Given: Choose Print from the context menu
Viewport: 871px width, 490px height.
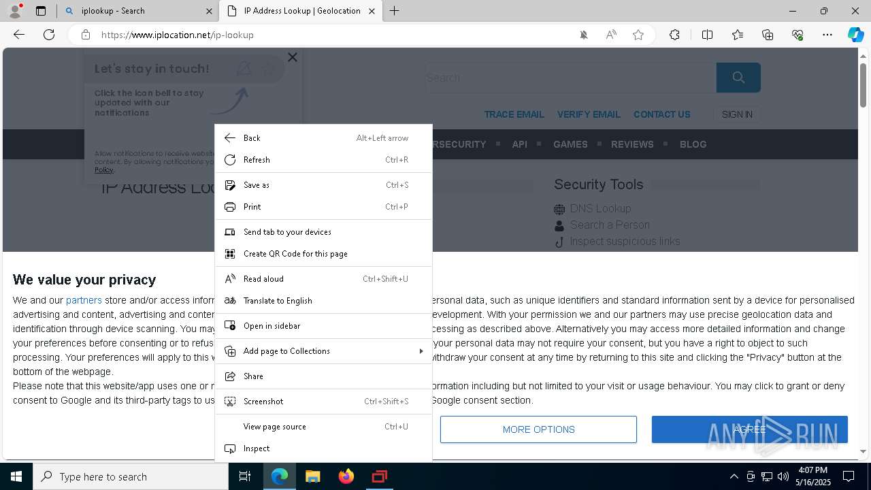Looking at the screenshot, I should [323, 207].
